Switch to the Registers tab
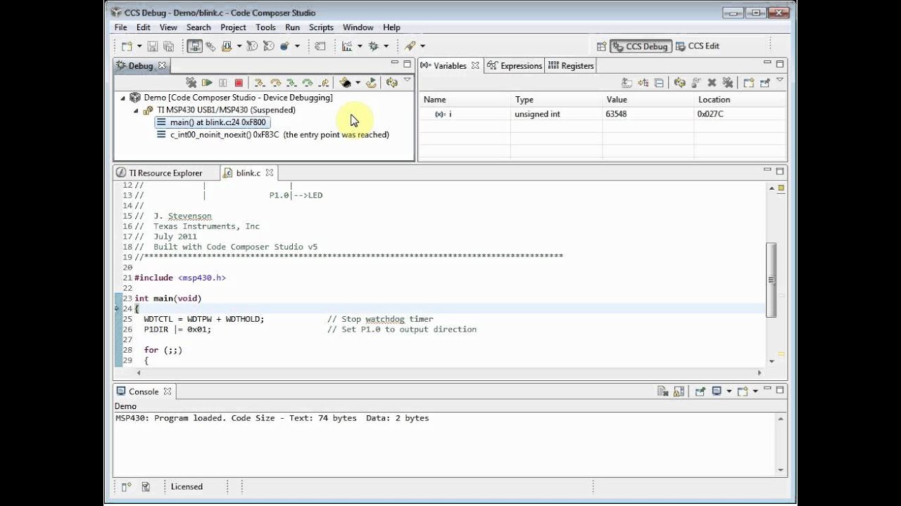The width and height of the screenshot is (901, 506). (571, 65)
